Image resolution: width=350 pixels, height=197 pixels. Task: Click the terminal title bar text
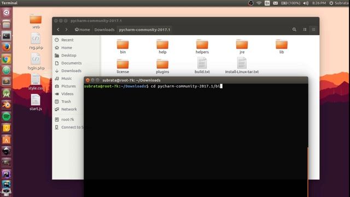click(131, 80)
